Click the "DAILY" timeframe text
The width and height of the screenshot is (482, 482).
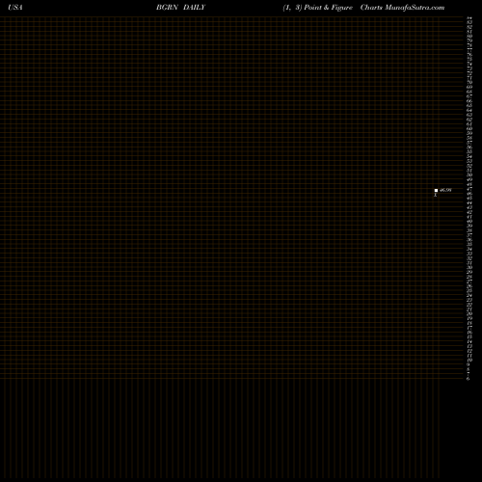point(194,8)
